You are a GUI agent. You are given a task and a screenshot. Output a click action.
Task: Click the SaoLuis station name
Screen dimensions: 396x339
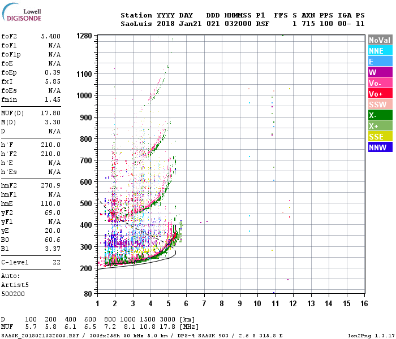136,24
